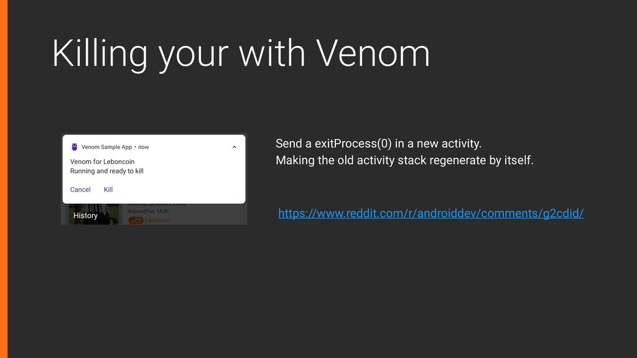Screen dimensions: 637x358
Task: Click the 'Making the old activity stack' sentence
Action: point(404,160)
